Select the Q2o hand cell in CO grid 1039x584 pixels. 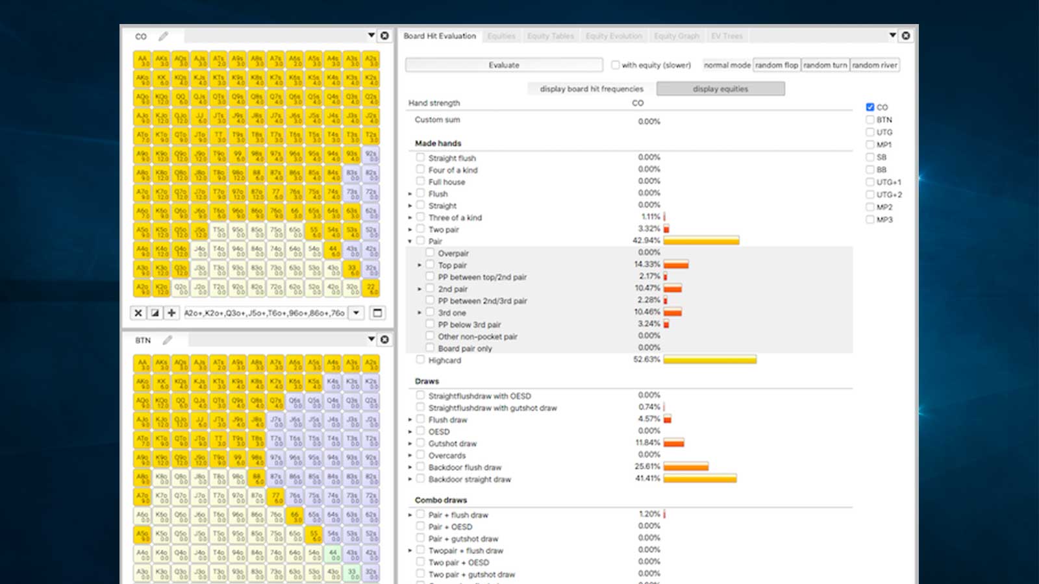(181, 287)
